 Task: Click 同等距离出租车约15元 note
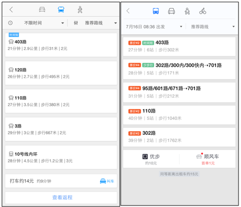pos(179,174)
